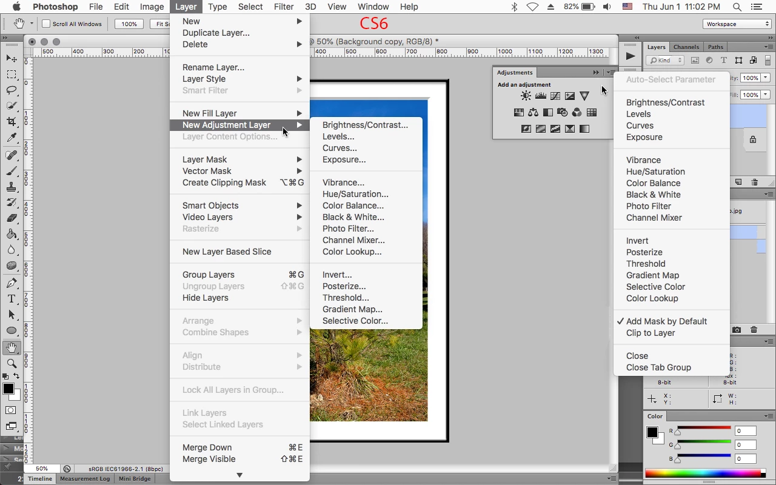Screen dimensions: 776x485
Task: Collapse Adjustments panel with double-arrow button
Action: click(596, 72)
